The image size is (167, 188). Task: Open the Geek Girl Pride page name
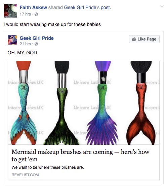click(37, 38)
